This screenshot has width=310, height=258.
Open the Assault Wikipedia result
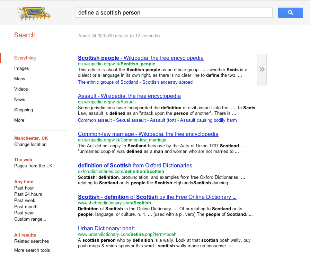[x=129, y=96]
